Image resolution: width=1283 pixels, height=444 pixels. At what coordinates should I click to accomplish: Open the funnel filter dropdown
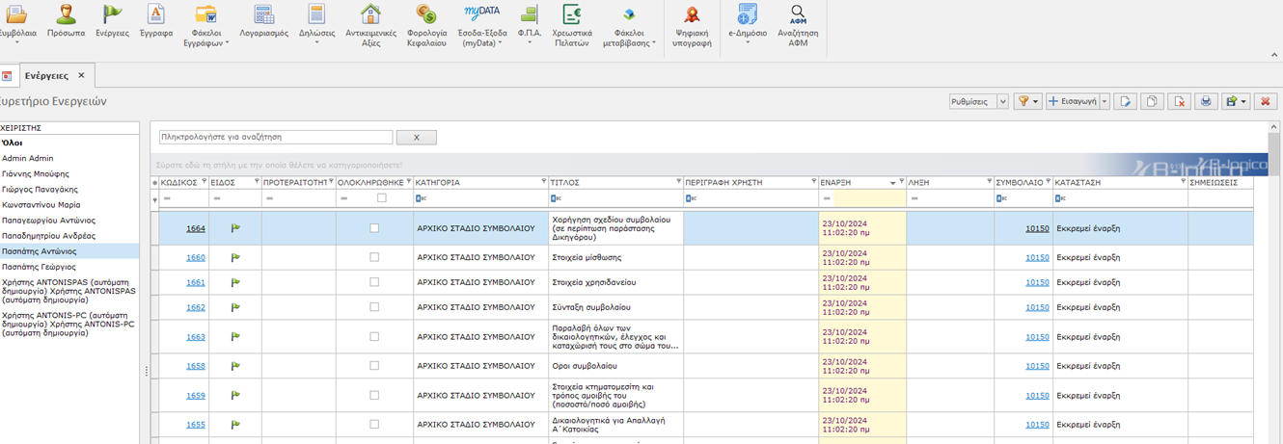(1028, 101)
